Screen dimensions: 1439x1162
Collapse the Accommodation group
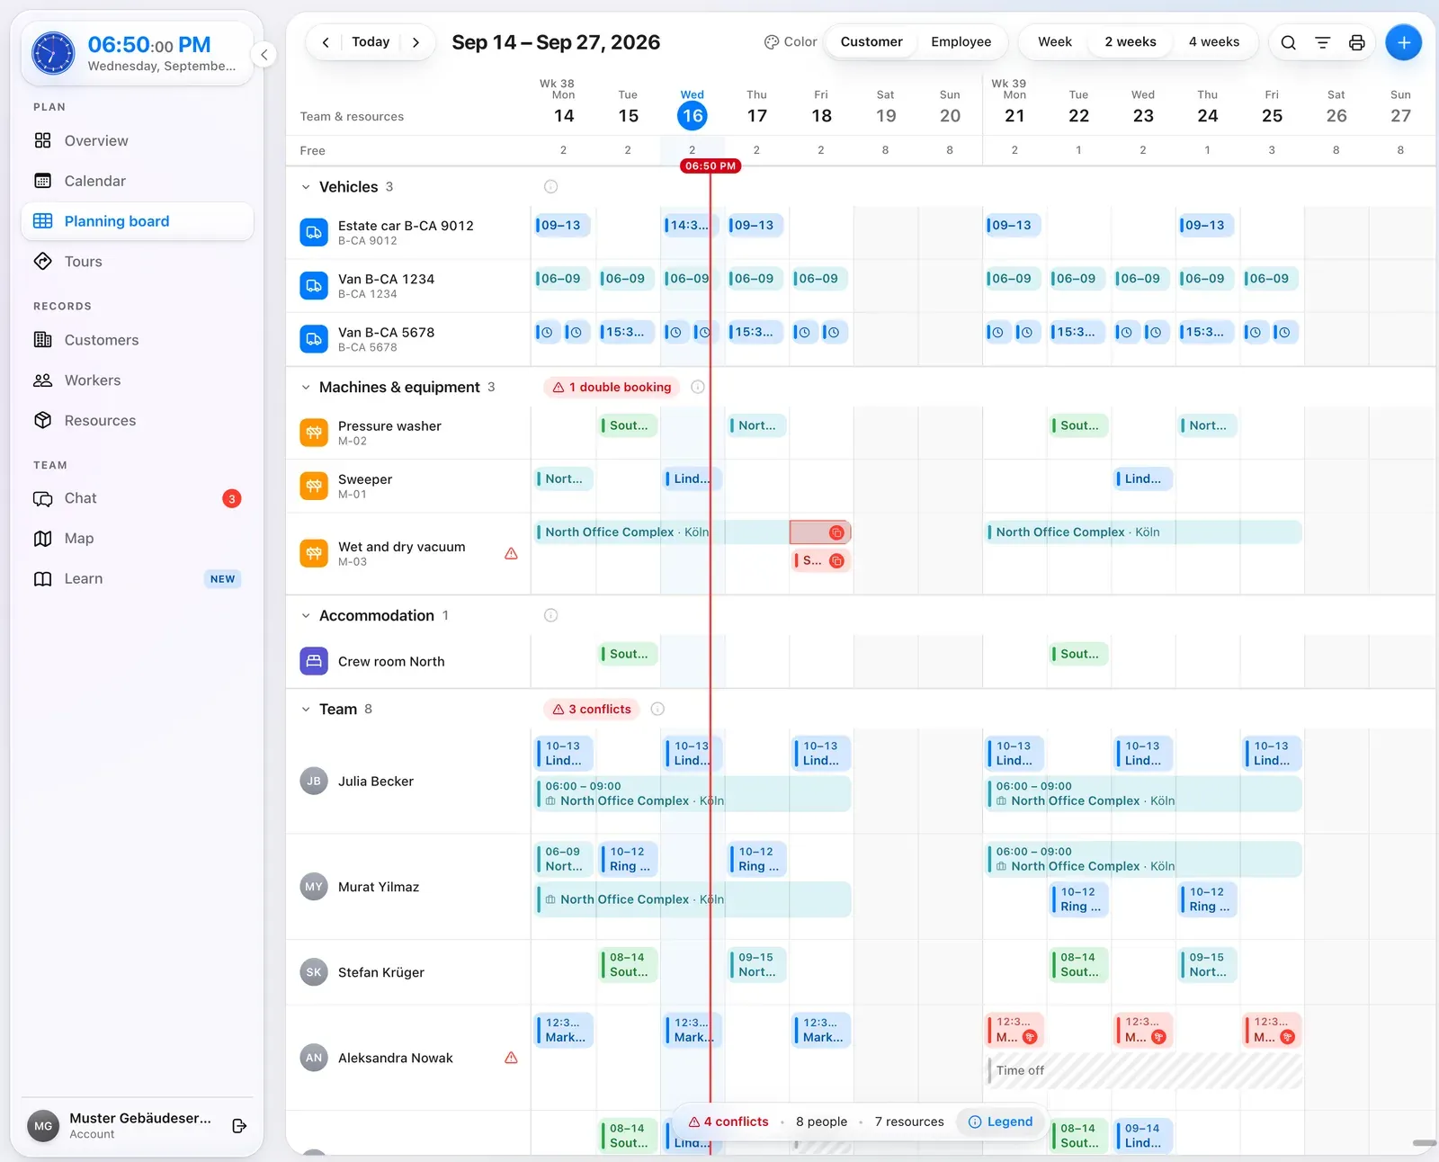coord(306,615)
